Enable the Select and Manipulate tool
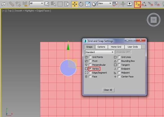This screenshot has height=117, width=164. pyautogui.click(x=123, y=4)
